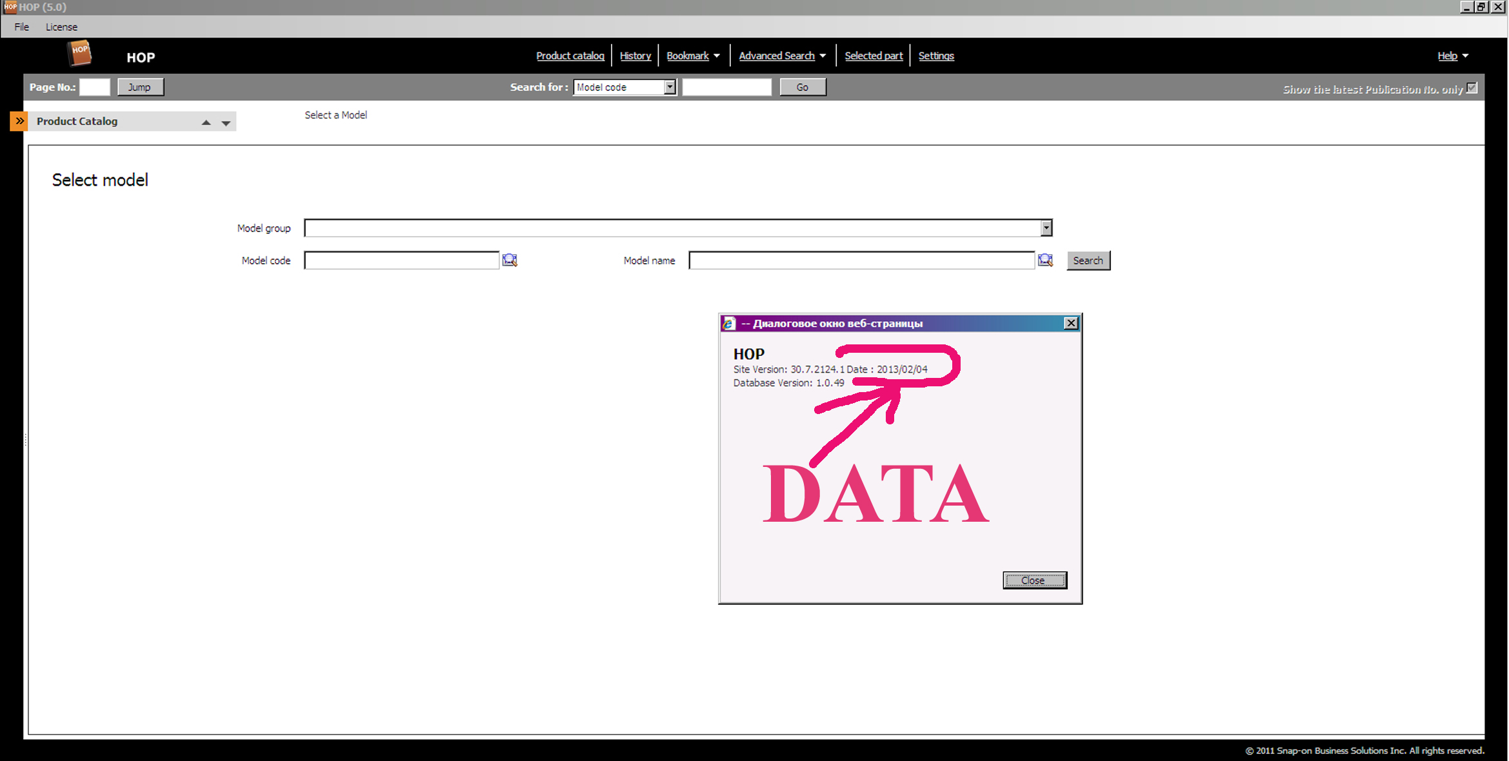Click the Model code lookup magnifier icon
The image size is (1509, 761).
510,260
